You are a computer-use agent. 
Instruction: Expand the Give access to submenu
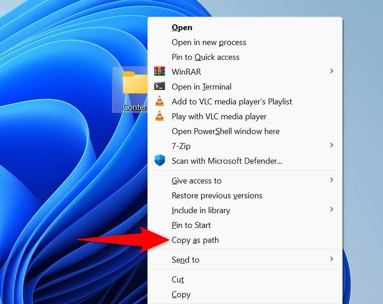[331, 180]
